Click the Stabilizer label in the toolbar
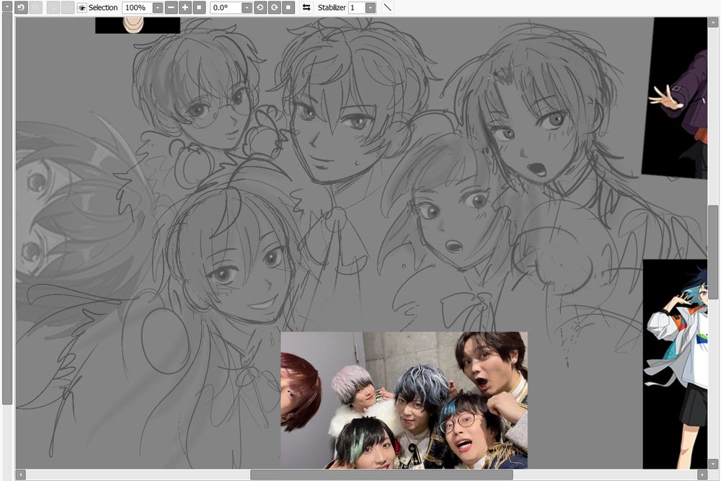721x481 pixels. (x=332, y=8)
